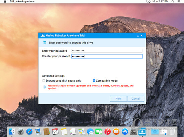Open FaceTime from the Dock
This screenshot has width=184, height=137.
(99, 132)
